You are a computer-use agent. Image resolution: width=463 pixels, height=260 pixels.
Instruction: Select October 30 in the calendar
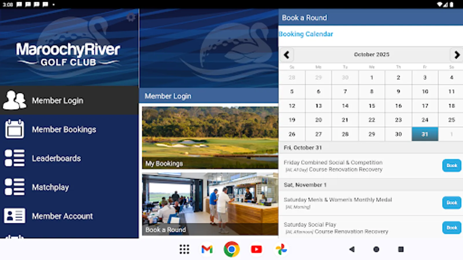click(x=398, y=134)
